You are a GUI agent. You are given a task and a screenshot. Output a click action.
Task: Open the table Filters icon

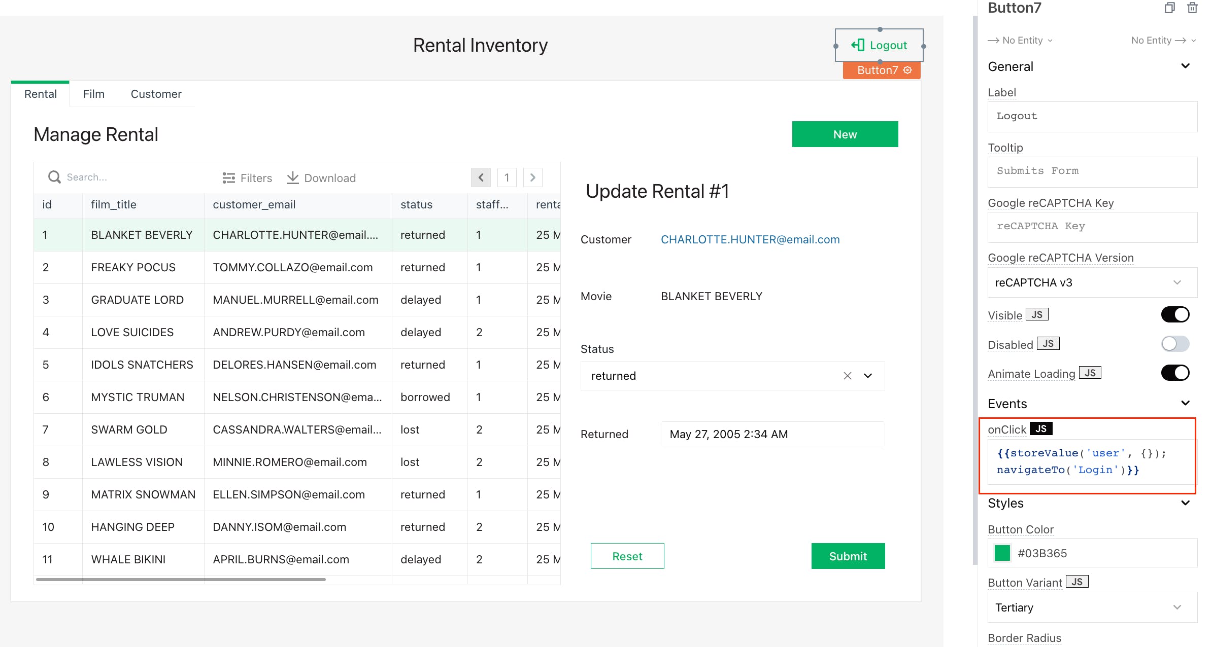click(x=229, y=178)
